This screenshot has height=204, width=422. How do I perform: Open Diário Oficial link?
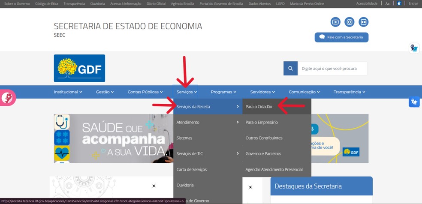156,4
